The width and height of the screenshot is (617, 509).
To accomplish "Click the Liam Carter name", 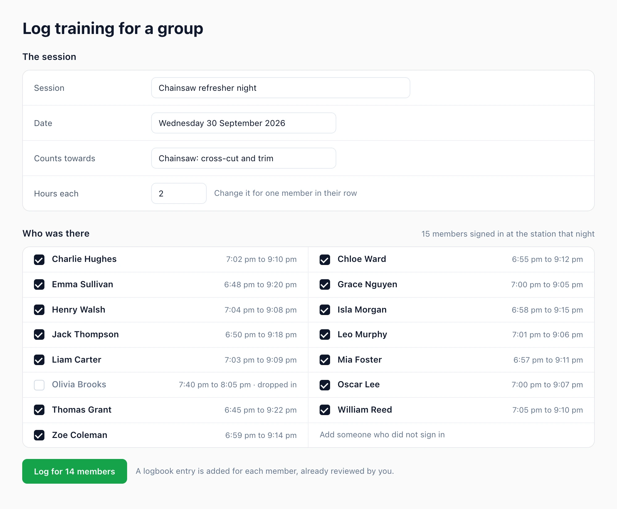I will tap(77, 360).
